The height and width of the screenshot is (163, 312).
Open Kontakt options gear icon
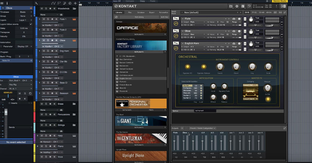237,6
